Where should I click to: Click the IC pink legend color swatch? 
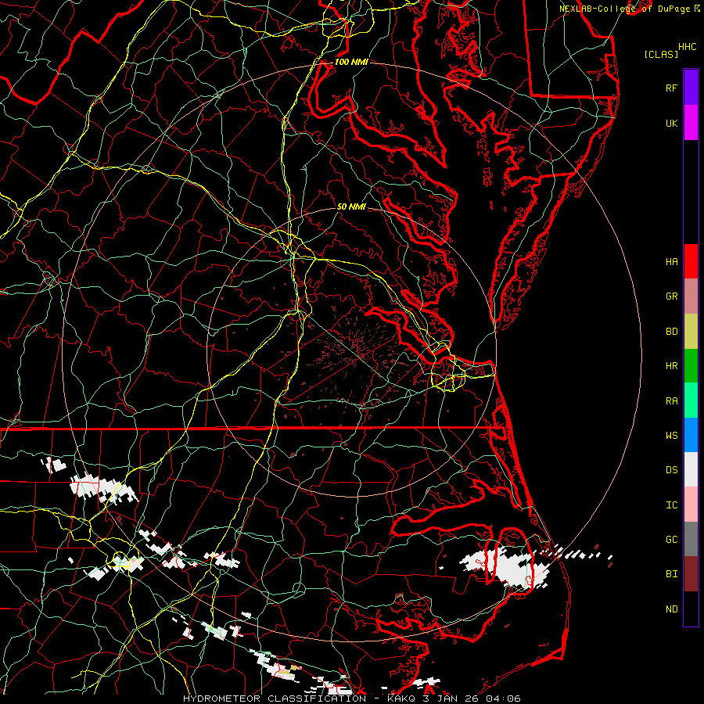(691, 505)
